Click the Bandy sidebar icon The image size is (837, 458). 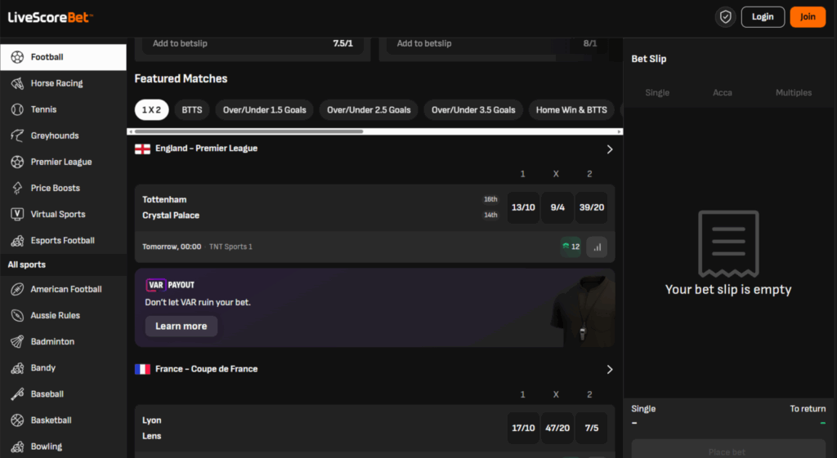(17, 367)
